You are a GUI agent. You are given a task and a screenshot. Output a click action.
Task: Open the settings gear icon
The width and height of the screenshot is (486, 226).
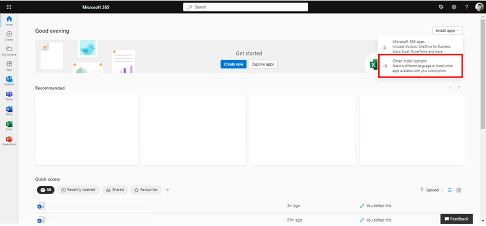[x=454, y=7]
